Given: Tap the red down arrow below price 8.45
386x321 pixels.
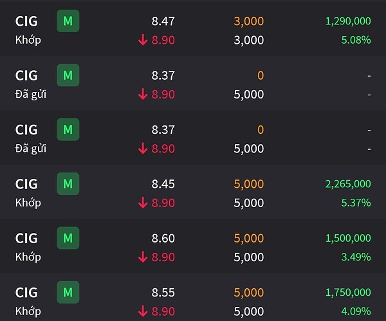Looking at the screenshot, I should click(143, 203).
